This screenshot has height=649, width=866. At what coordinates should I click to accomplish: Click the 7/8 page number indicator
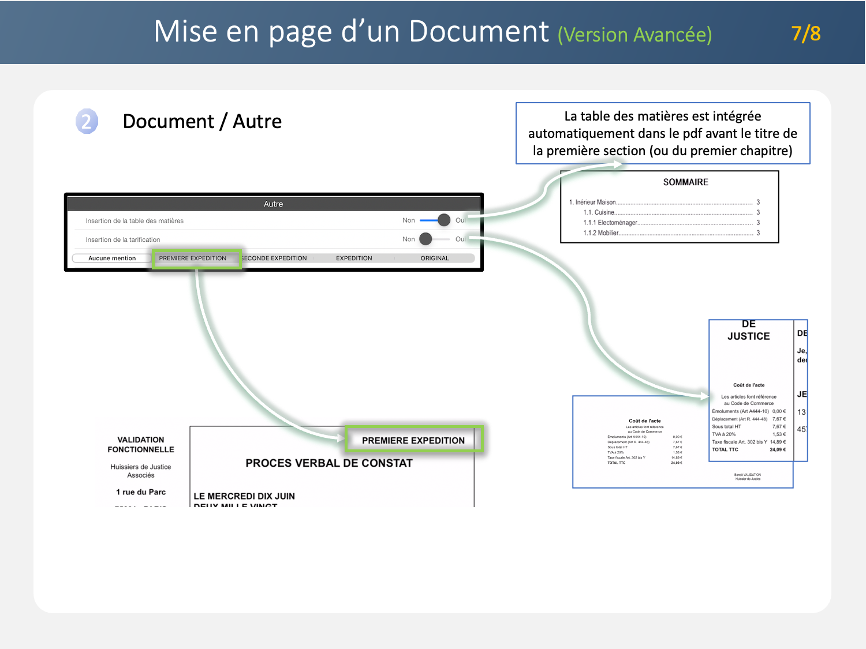coord(806,33)
